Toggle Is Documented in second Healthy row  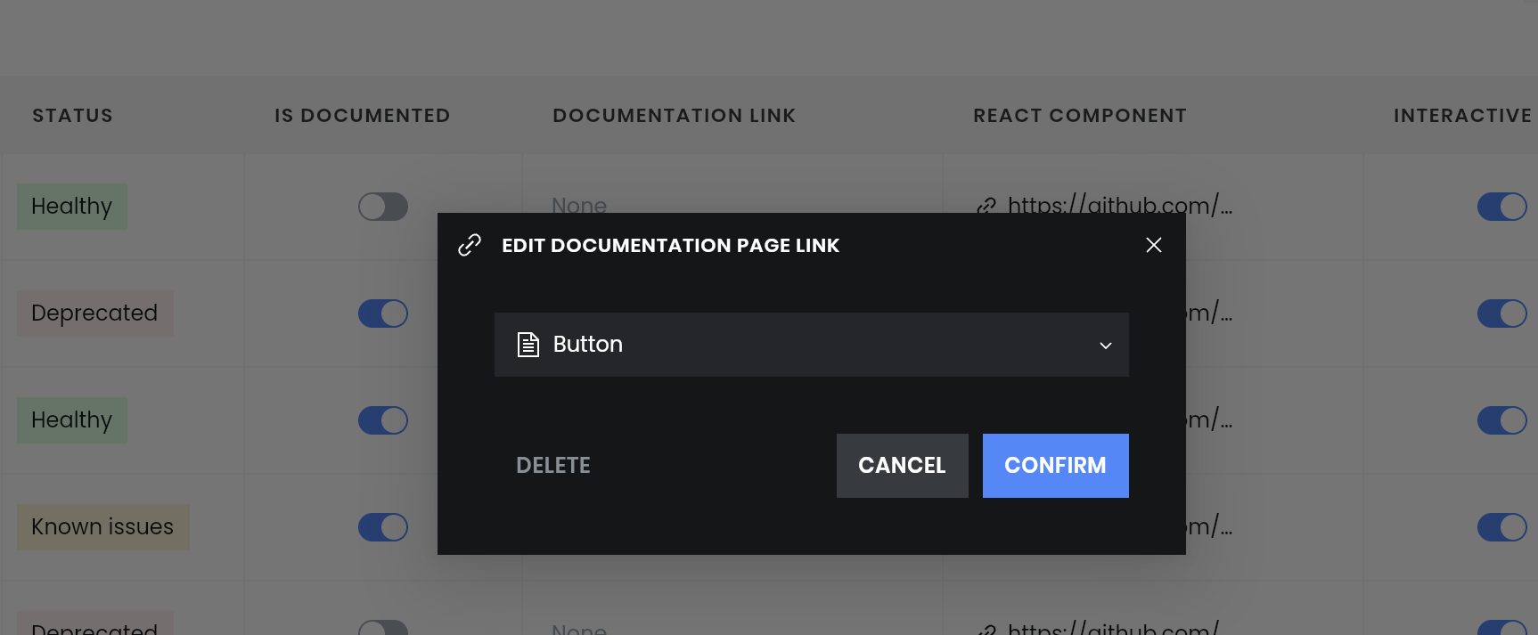pyautogui.click(x=383, y=420)
